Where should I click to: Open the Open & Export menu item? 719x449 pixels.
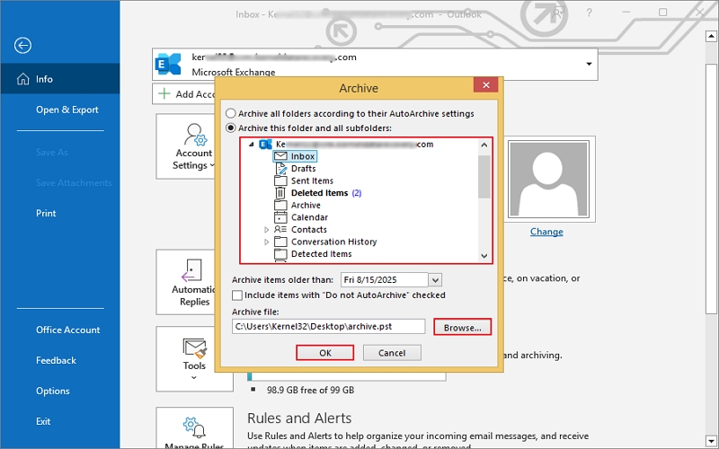(67, 110)
